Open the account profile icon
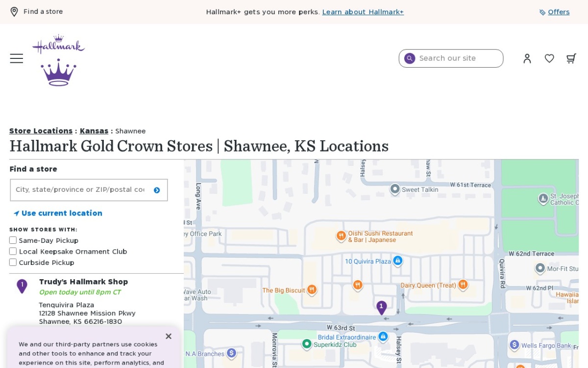 [x=527, y=58]
